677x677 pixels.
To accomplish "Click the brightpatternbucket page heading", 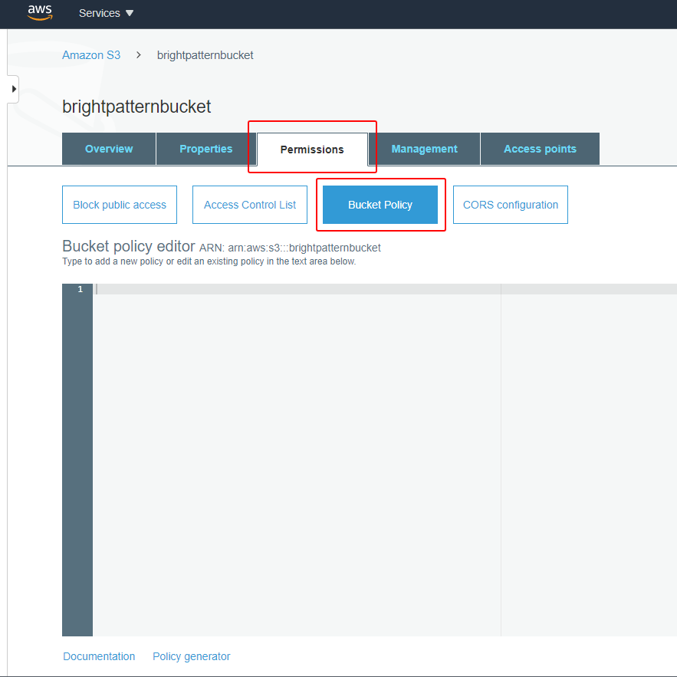I will click(x=136, y=107).
